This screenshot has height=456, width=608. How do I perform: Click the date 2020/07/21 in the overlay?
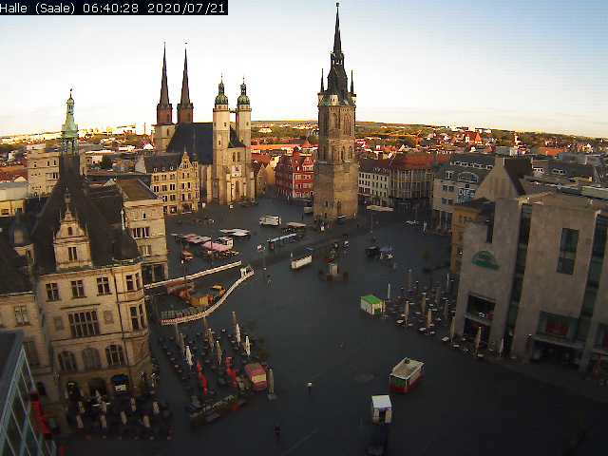193,8
